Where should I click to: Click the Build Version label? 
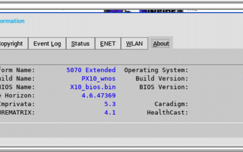[x=162, y=79]
